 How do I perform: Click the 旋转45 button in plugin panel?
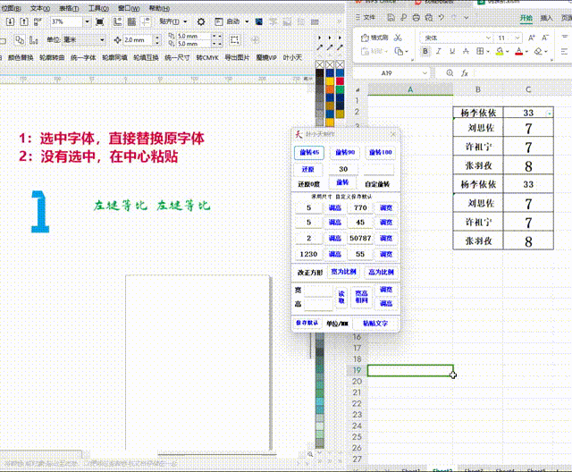point(309,153)
